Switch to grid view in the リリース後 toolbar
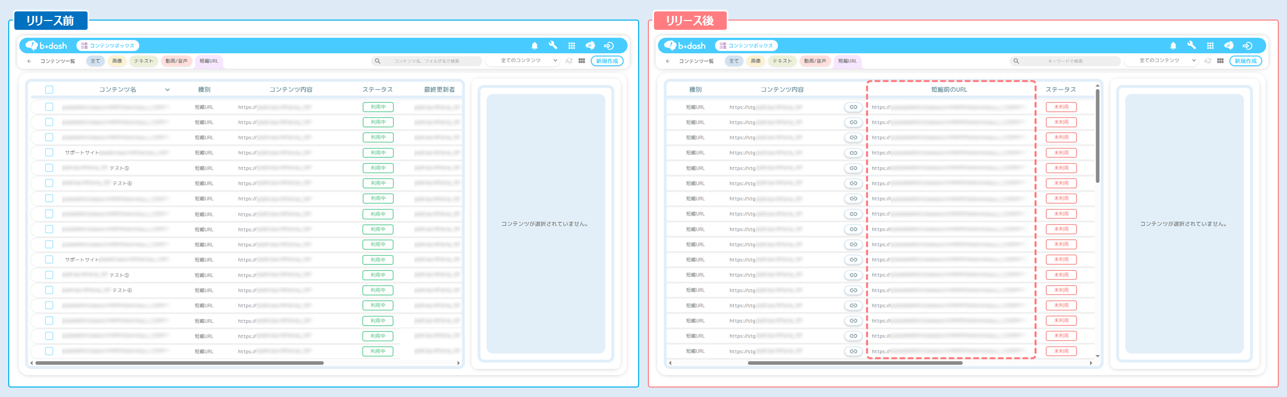1287x397 pixels. (x=1220, y=61)
